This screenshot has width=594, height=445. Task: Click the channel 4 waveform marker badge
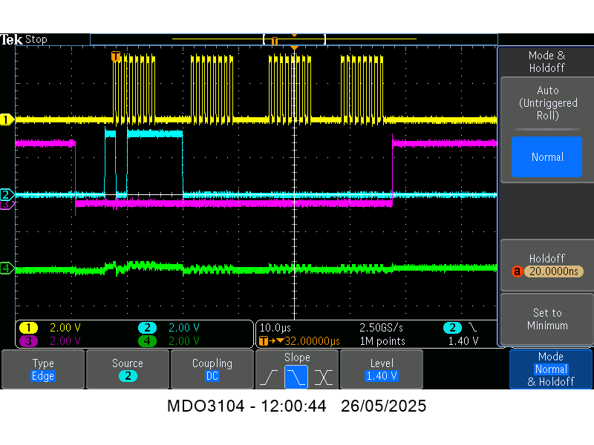point(7,268)
